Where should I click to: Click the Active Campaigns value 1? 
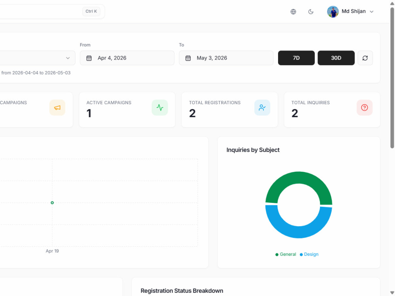coord(89,113)
